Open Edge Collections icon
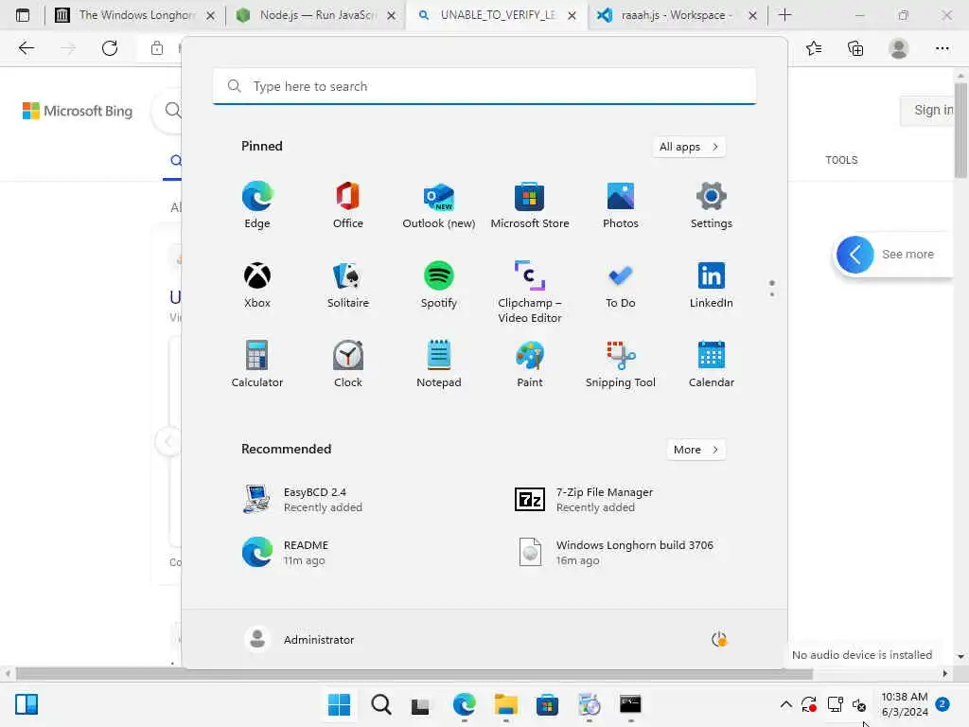The height and width of the screenshot is (727, 969). 855,48
